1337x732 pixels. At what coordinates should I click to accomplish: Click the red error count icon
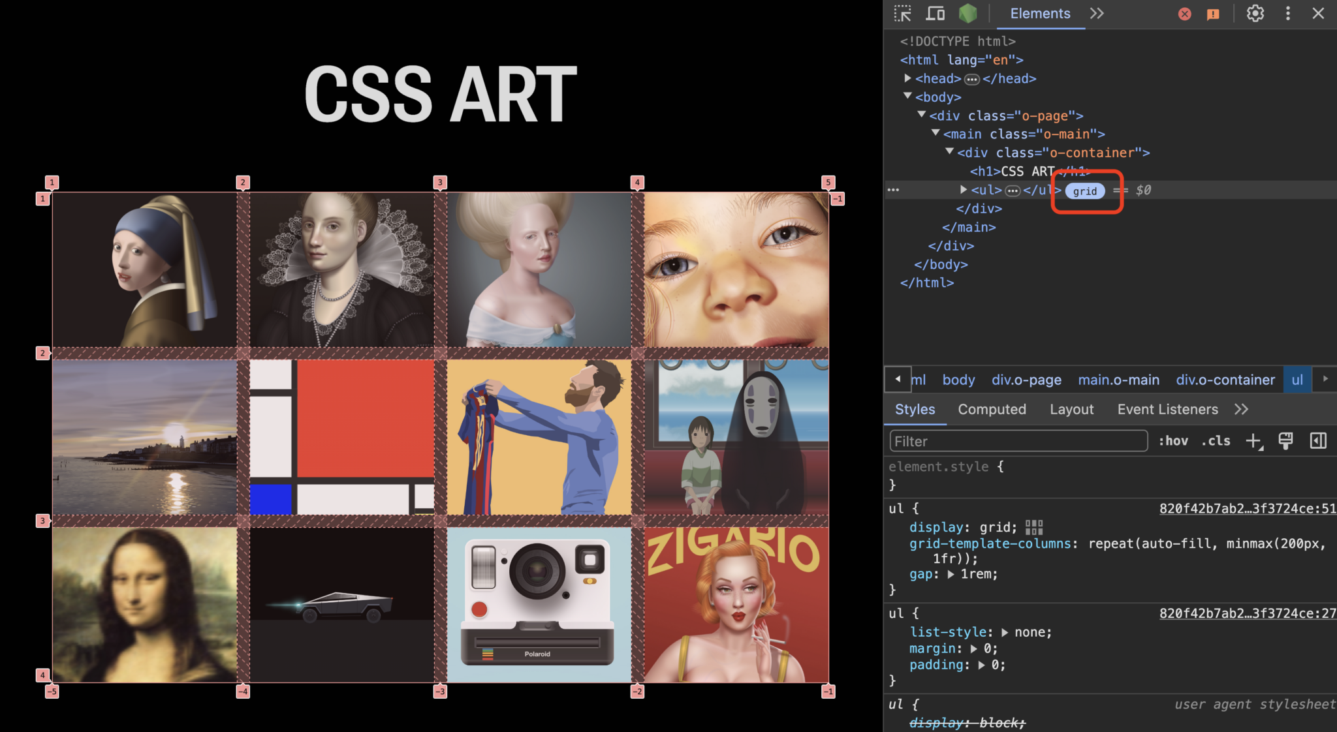click(x=1184, y=14)
